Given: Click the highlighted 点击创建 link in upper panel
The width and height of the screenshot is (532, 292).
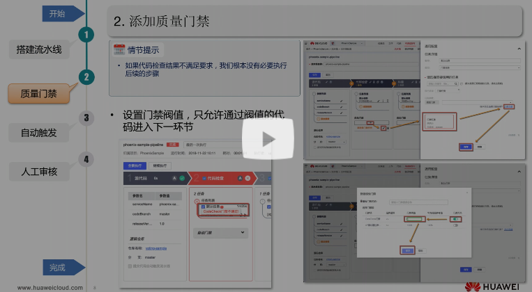Looking at the screenshot, I should click(508, 106).
